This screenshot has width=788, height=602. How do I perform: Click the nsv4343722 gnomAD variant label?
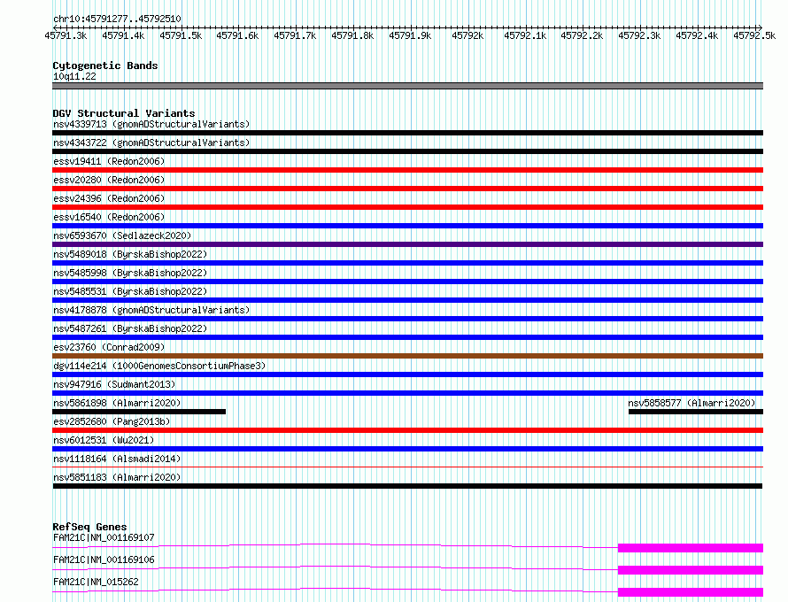click(151, 143)
